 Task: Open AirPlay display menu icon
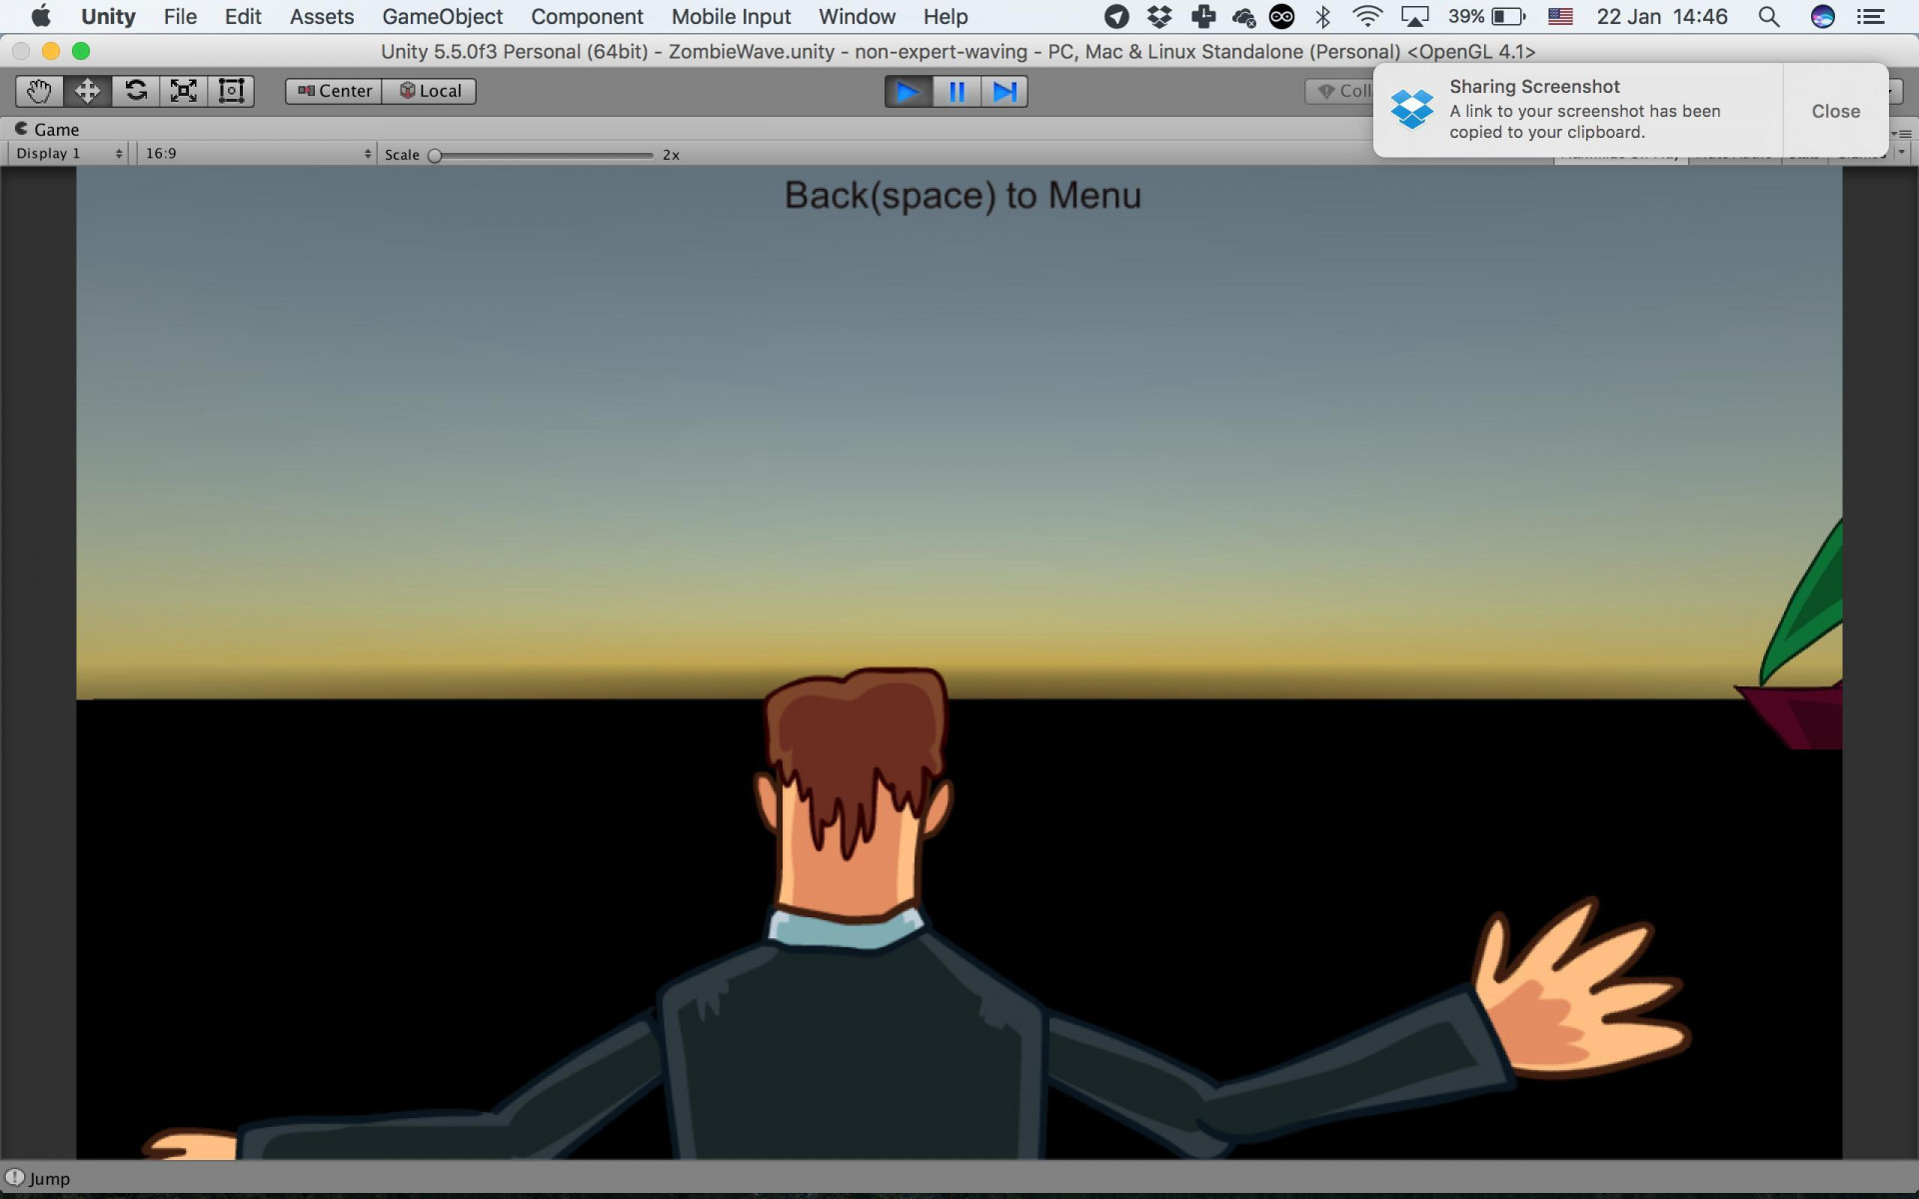pos(1415,17)
